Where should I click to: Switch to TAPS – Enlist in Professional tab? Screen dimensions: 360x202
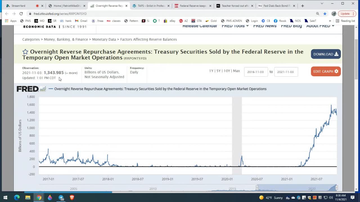click(150, 6)
